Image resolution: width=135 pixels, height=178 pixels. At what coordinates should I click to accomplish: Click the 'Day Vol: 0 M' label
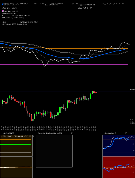(x=85, y=8)
